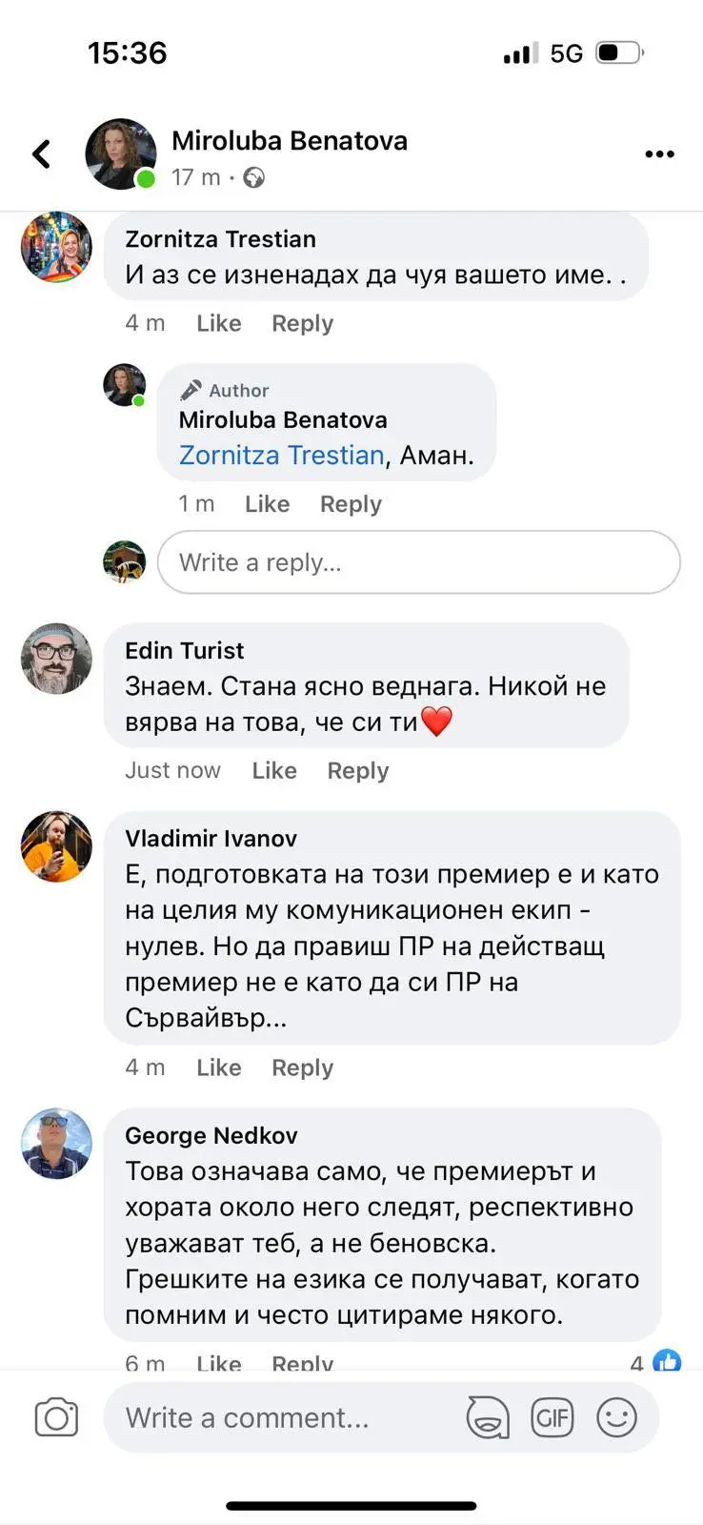
Task: Tap the blue like reaction icon
Action: pos(667,1361)
